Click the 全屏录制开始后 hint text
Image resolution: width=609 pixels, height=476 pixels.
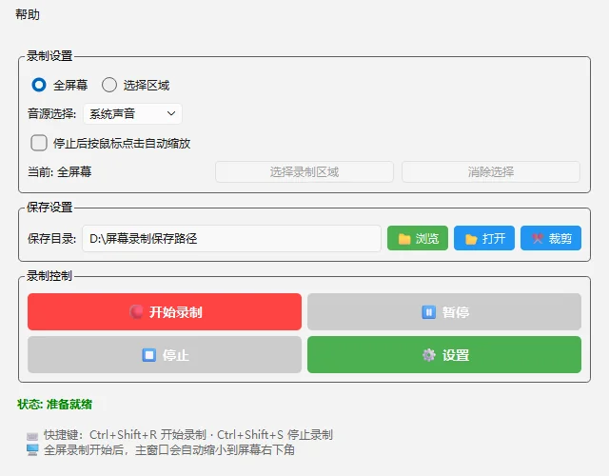pos(169,450)
